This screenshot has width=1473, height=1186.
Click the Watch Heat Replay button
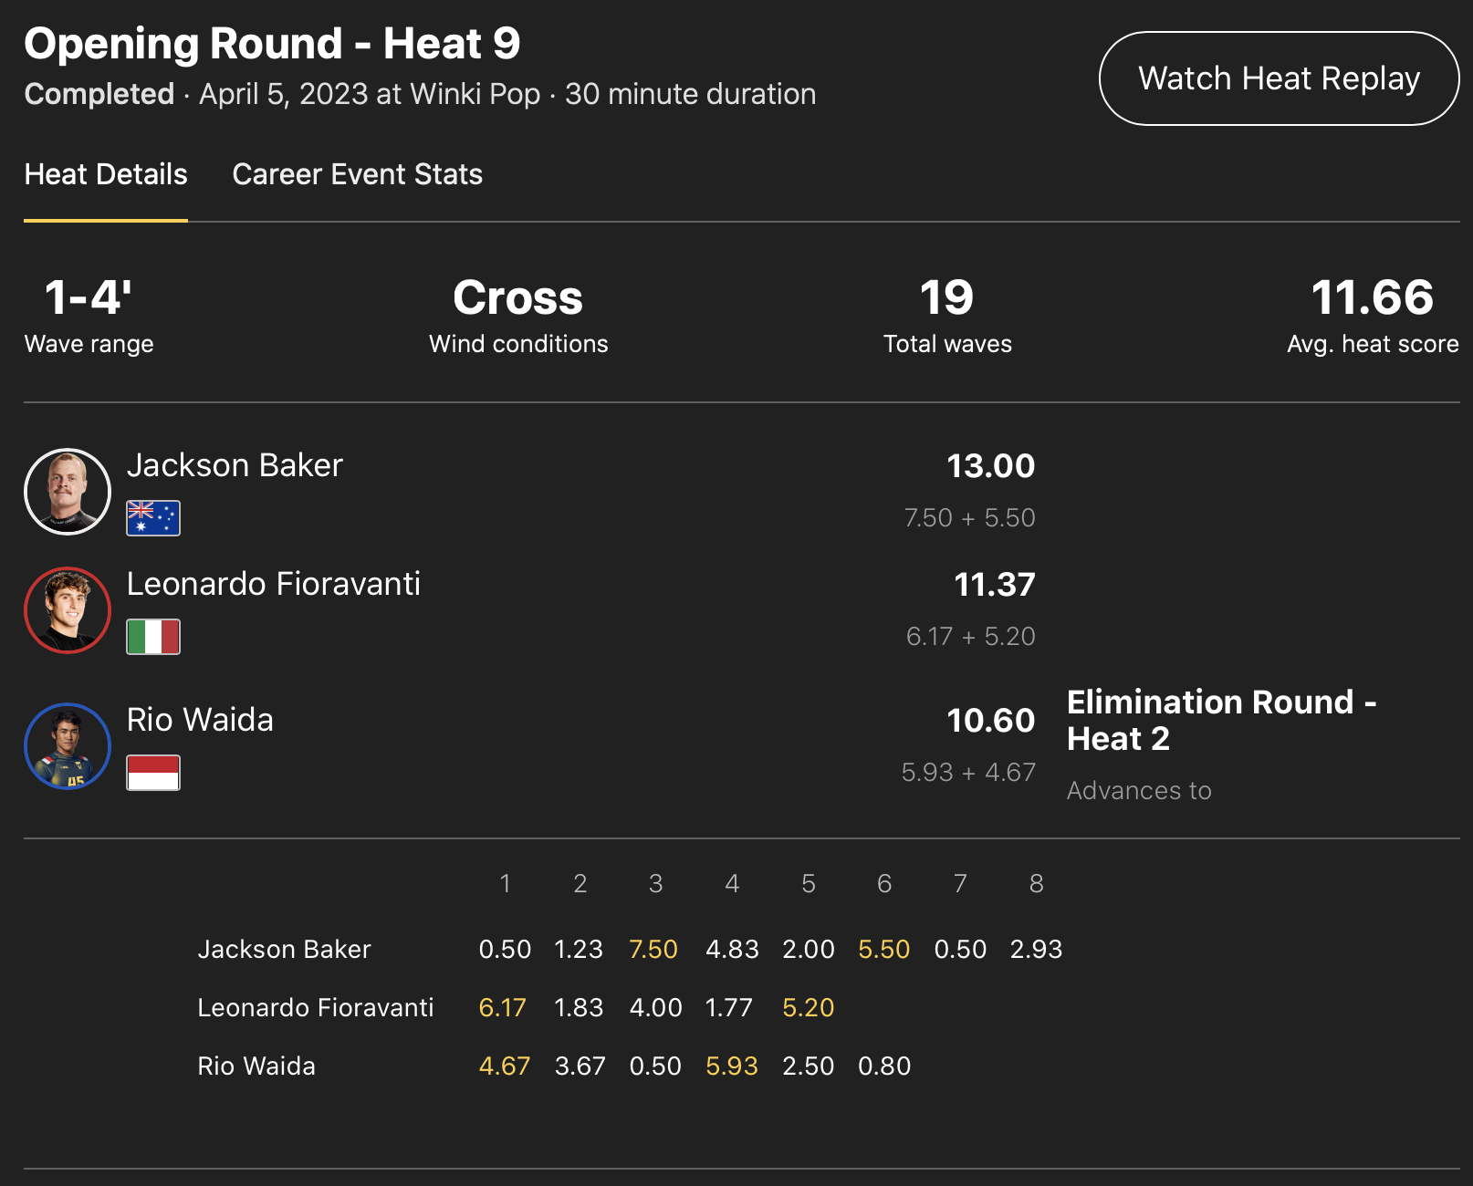pyautogui.click(x=1279, y=78)
